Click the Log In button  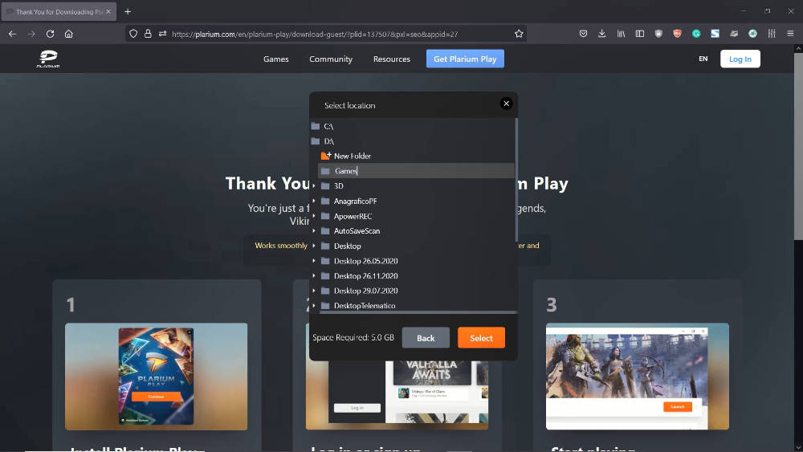coord(740,59)
